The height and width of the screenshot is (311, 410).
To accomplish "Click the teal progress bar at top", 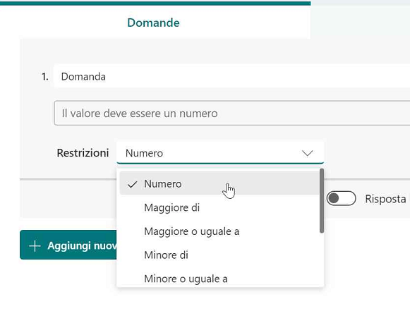I will tap(155, 3).
